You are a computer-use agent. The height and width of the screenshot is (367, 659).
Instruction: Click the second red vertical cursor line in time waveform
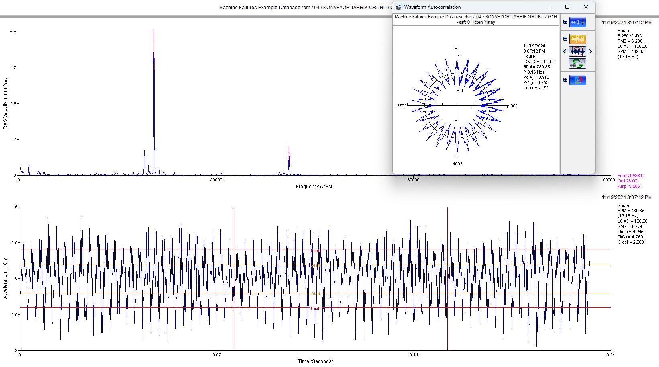[447, 278]
